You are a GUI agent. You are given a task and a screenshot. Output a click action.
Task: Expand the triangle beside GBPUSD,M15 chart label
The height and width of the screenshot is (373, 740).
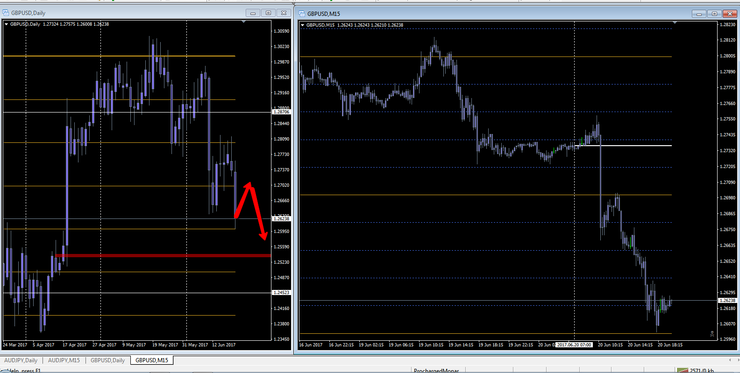[x=302, y=25]
